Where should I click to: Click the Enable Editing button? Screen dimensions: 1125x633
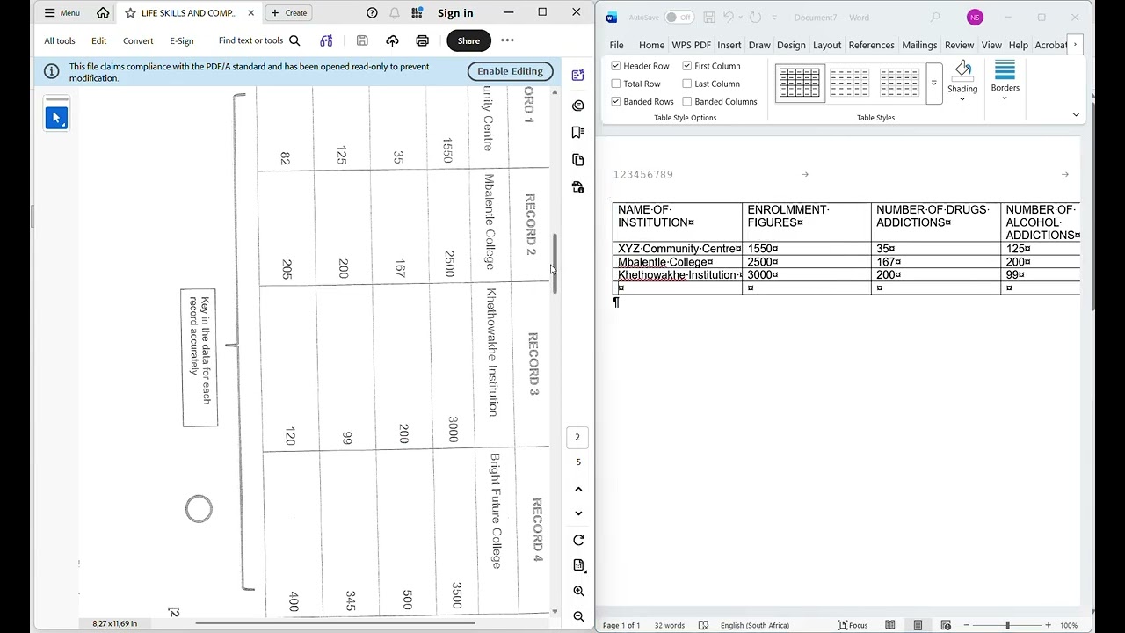click(x=511, y=71)
